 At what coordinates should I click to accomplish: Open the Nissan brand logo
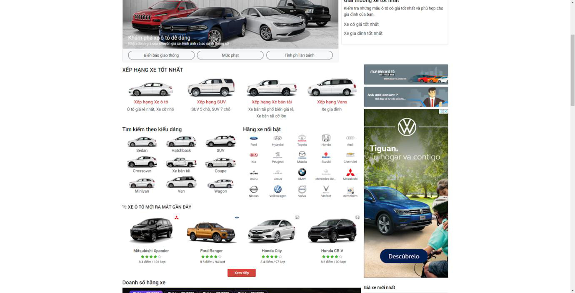click(x=254, y=189)
